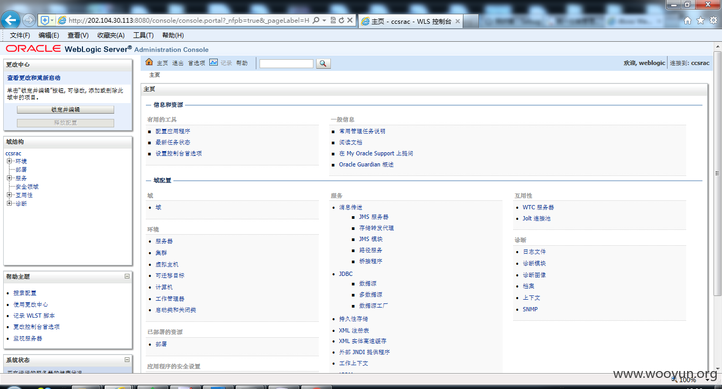This screenshot has height=389, width=722.
Task: Open 服务器 link under 环境
Action: (164, 241)
